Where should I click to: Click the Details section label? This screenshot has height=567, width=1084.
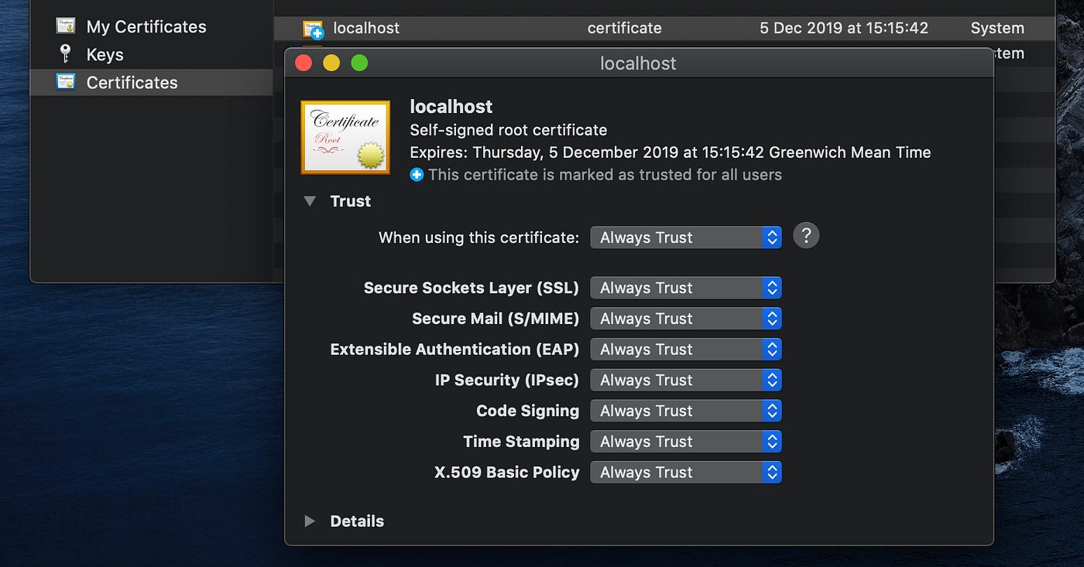pos(357,521)
